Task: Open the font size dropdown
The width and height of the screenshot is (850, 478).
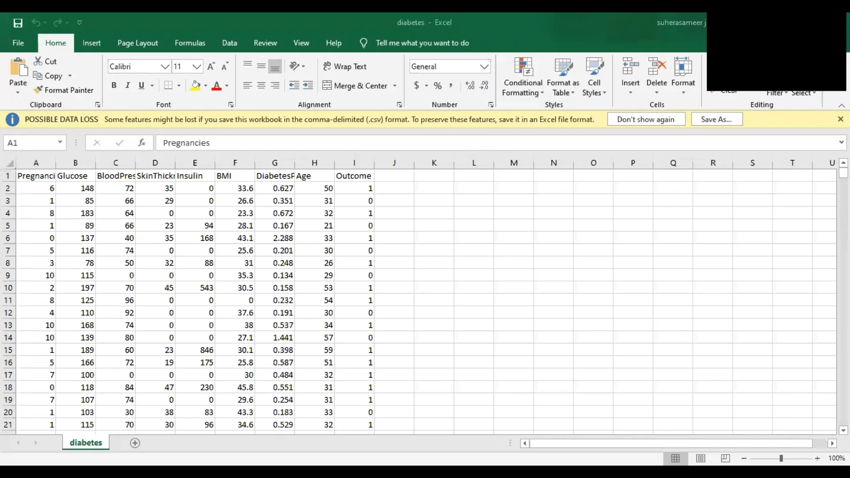Action: (197, 66)
